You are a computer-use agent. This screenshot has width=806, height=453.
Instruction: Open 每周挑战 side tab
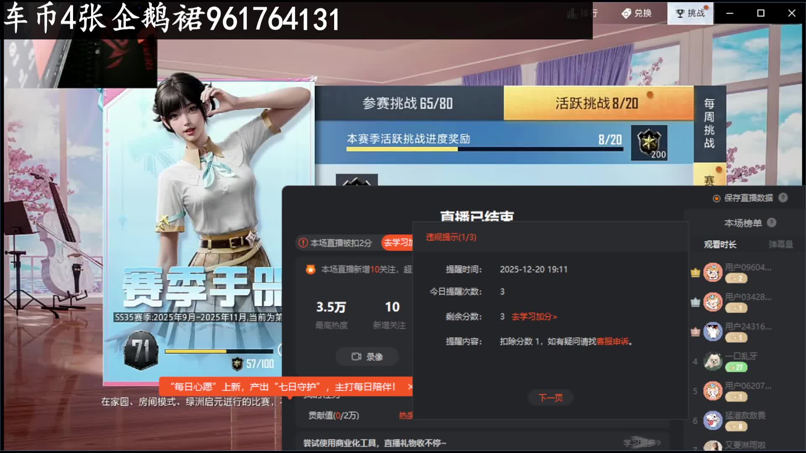[709, 124]
